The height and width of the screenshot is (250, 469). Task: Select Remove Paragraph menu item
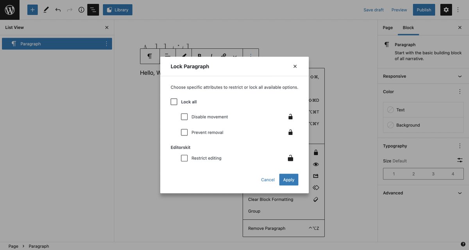(x=283, y=228)
